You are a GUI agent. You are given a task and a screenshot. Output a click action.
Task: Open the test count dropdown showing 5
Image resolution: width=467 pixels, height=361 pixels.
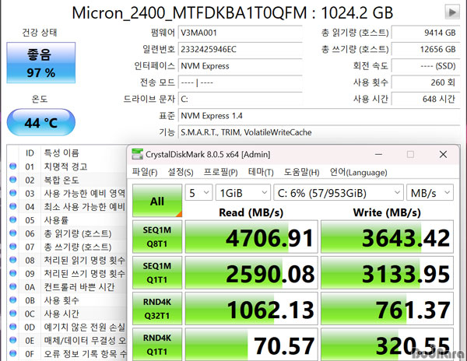(198, 191)
